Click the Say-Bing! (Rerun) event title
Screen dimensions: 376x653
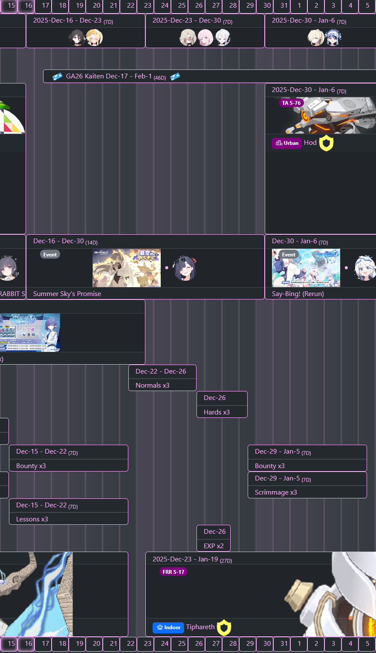click(298, 294)
